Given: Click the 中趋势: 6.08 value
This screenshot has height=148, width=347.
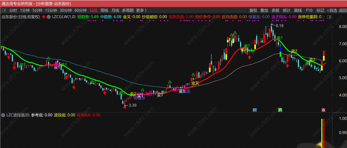Looking at the screenshot, I should point(111,17).
